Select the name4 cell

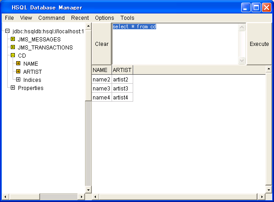point(102,97)
